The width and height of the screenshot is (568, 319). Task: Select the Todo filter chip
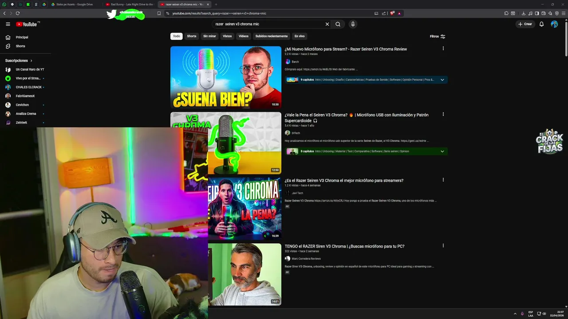pyautogui.click(x=177, y=36)
